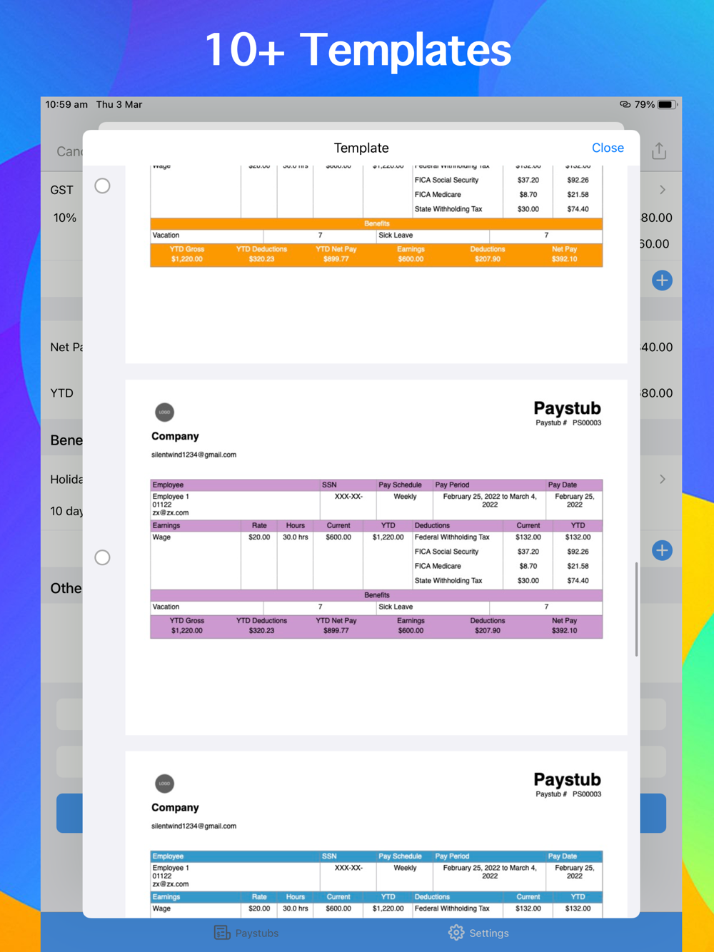714x952 pixels.
Task: Tap logo placeholder in blue template
Action: [x=164, y=784]
